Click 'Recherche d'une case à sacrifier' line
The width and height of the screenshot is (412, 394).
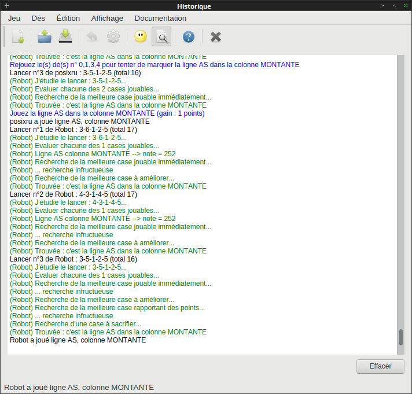pos(75,324)
